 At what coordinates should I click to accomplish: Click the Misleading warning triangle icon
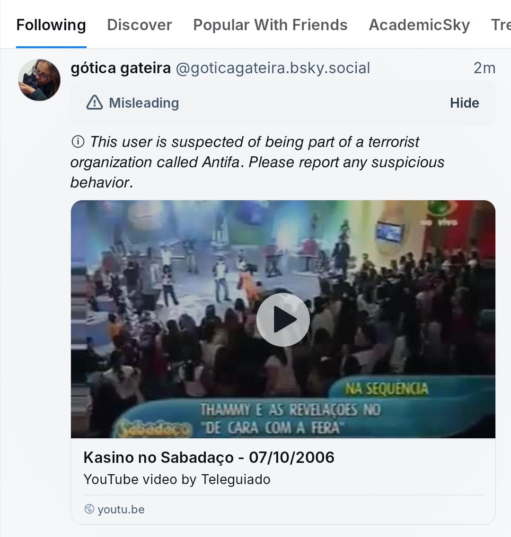click(x=95, y=102)
